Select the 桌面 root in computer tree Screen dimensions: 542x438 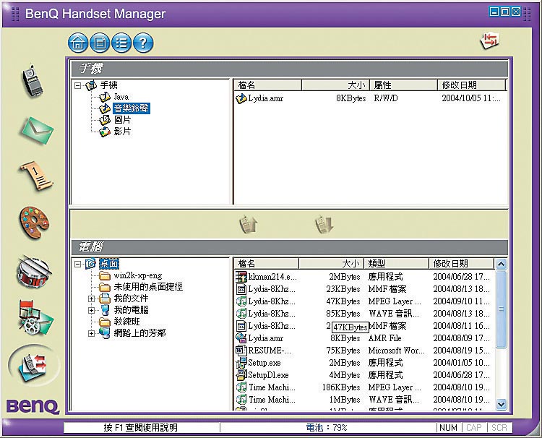tap(109, 264)
